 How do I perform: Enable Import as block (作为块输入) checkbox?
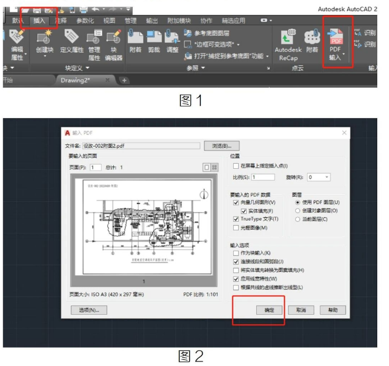pyautogui.click(x=236, y=253)
